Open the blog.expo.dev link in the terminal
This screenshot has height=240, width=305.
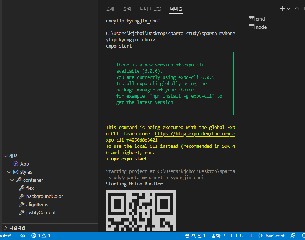(x=195, y=134)
